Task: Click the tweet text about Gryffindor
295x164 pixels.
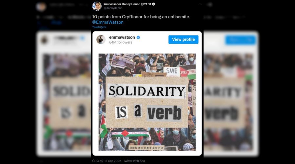Action: 141,17
